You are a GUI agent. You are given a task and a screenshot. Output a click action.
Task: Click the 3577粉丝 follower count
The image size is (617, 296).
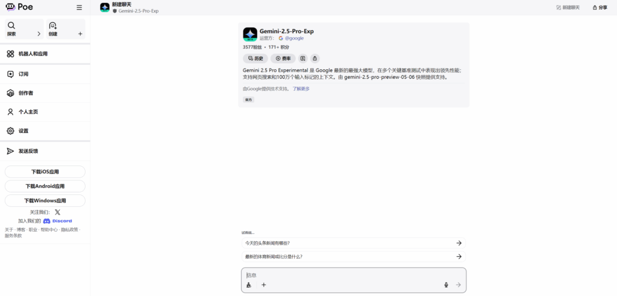tap(252, 47)
